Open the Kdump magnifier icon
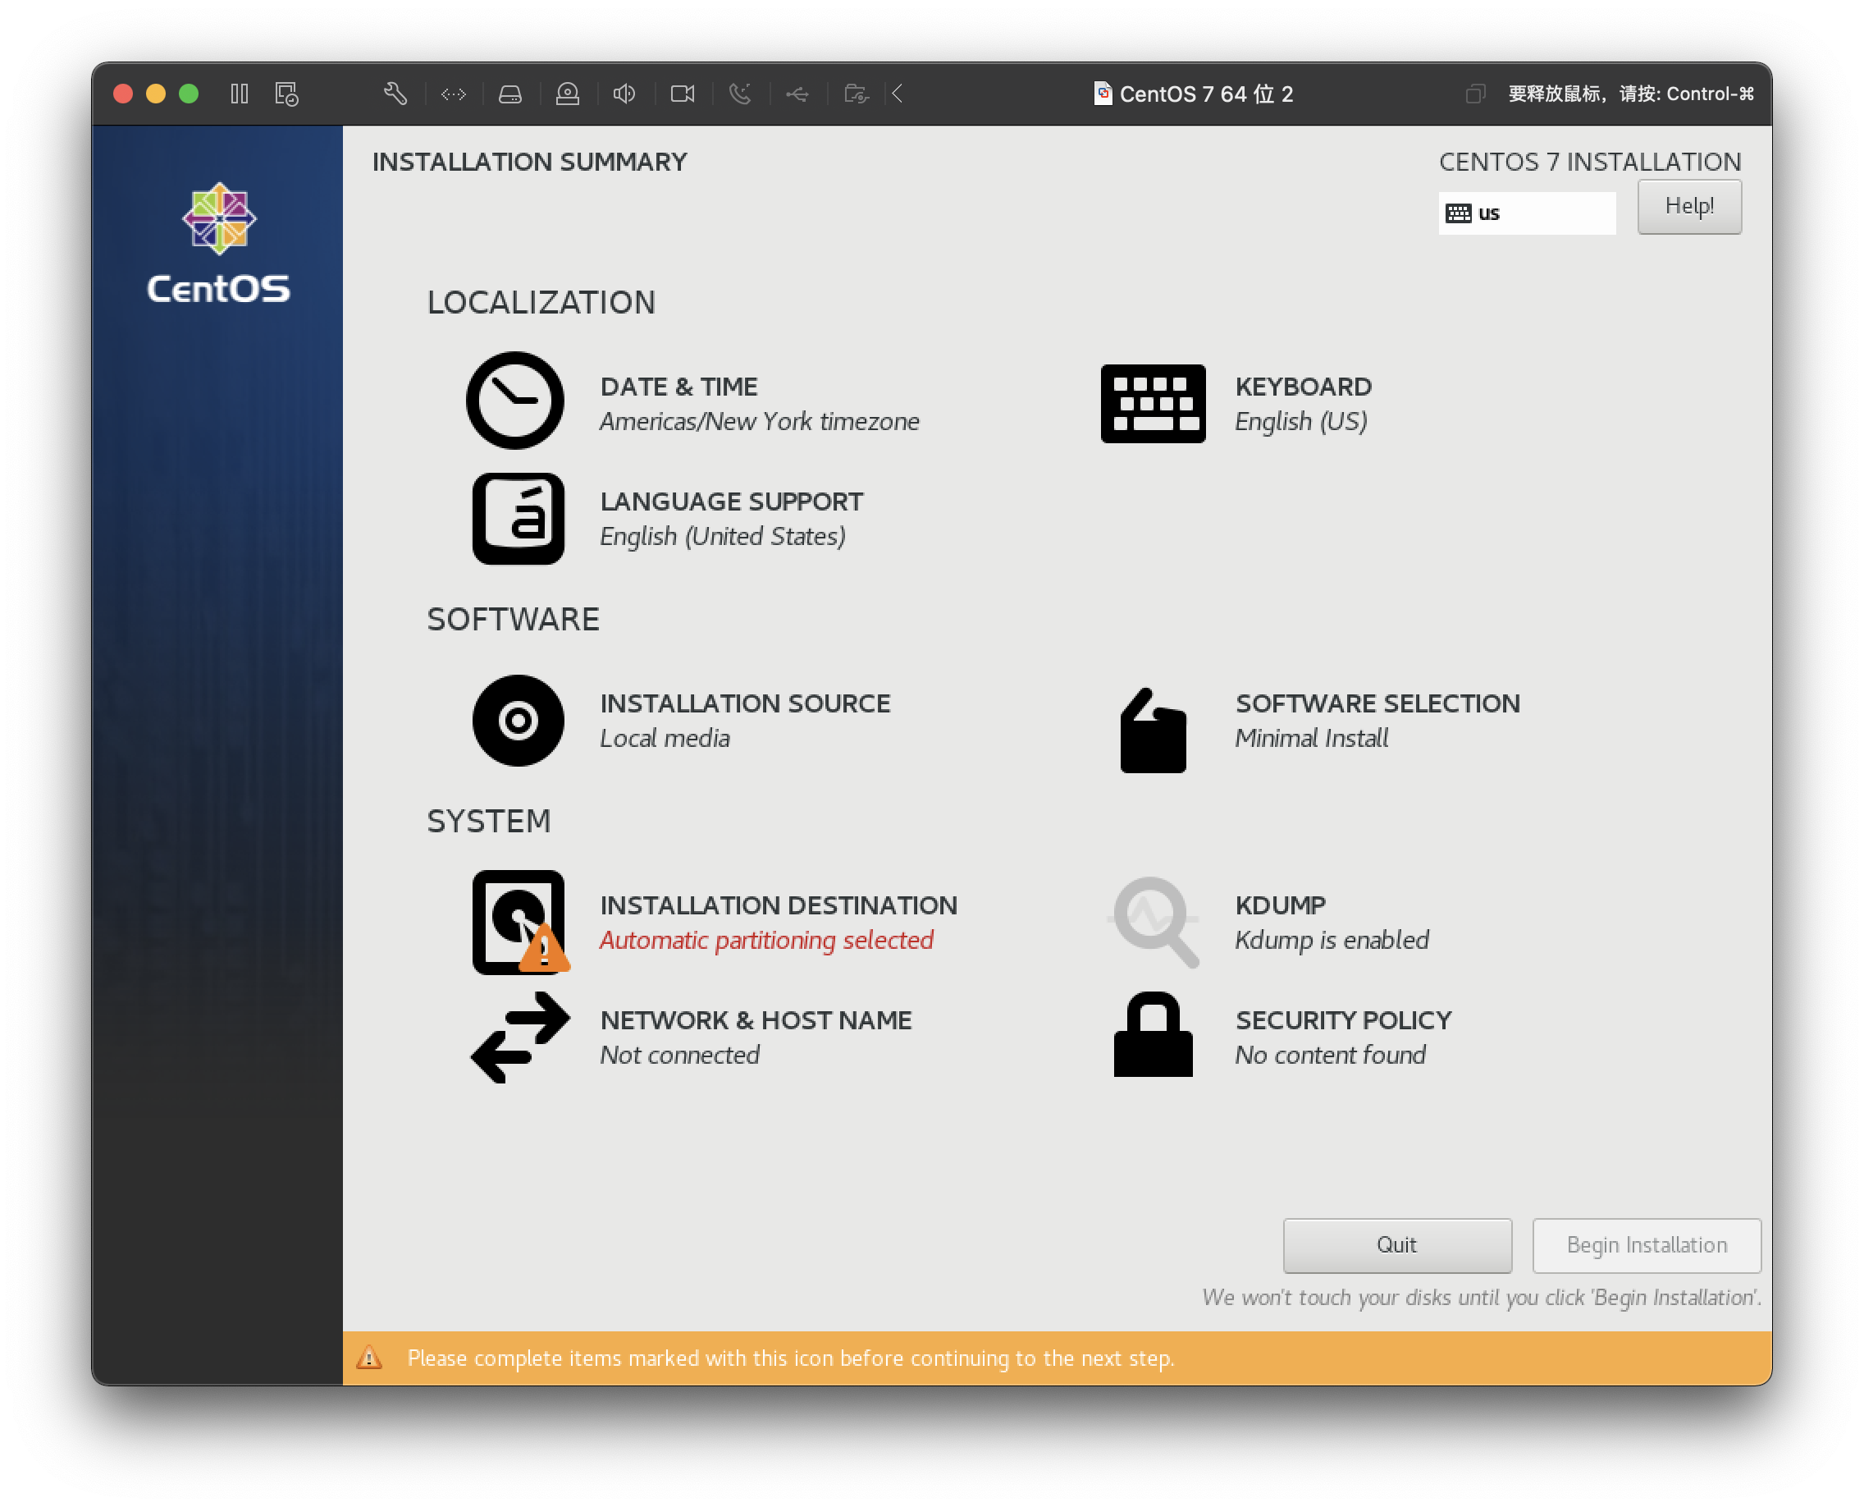 point(1155,922)
